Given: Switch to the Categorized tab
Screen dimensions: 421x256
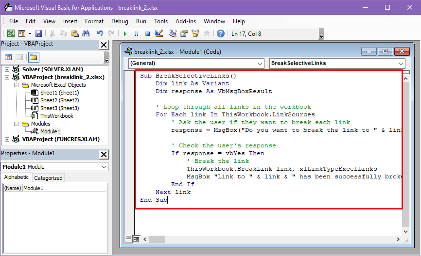Looking at the screenshot, I should [x=48, y=178].
